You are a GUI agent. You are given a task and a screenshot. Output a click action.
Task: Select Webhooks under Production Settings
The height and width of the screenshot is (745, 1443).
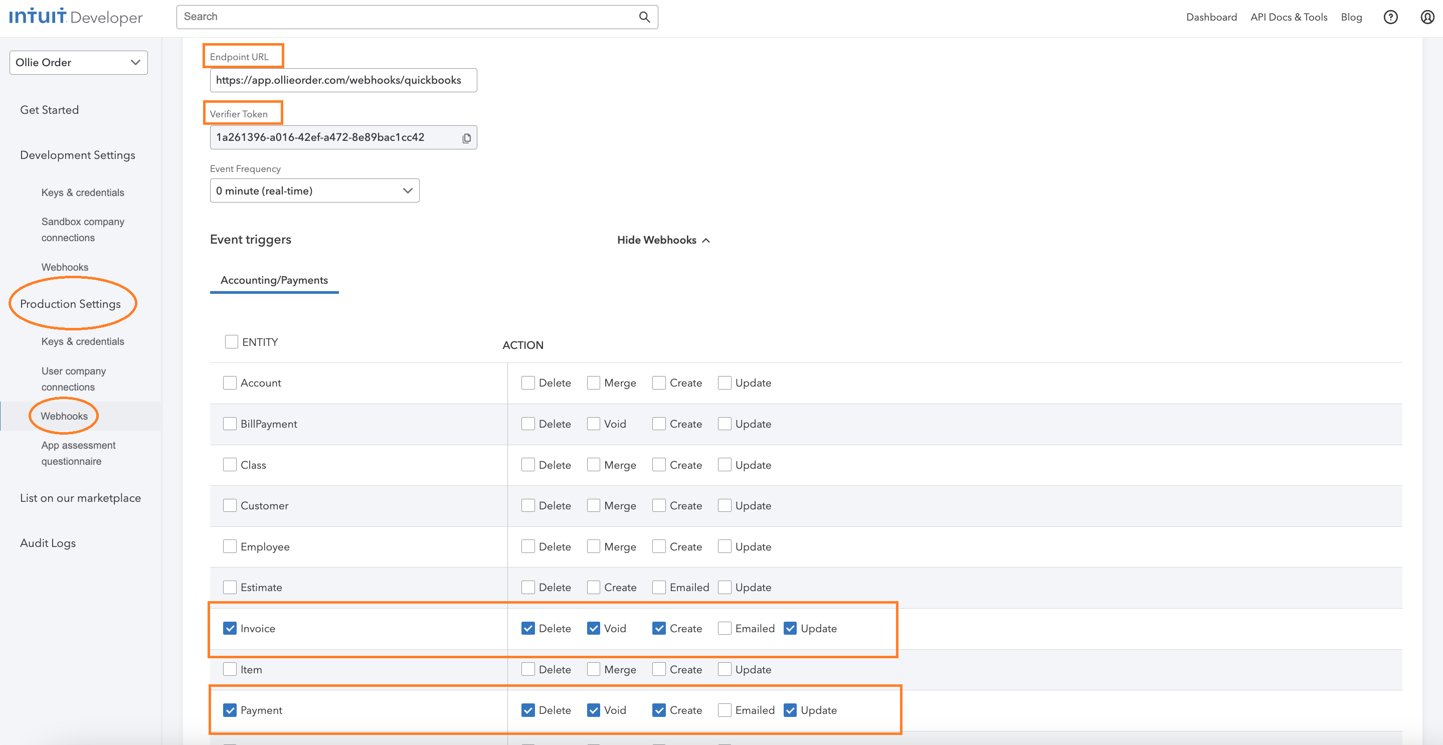pyautogui.click(x=64, y=416)
